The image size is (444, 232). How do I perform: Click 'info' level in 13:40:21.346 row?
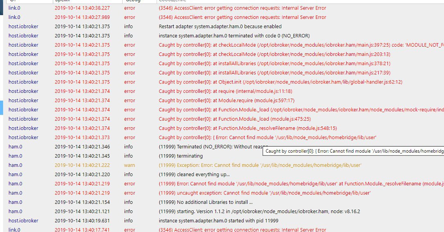[128, 147]
